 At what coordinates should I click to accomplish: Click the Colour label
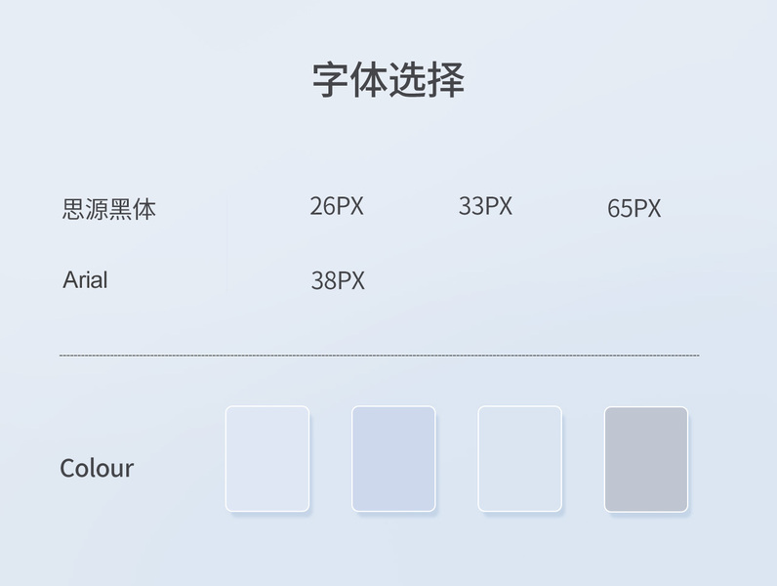point(97,468)
